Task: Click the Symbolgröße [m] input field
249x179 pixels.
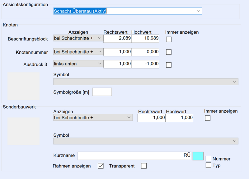Action: click(102, 92)
